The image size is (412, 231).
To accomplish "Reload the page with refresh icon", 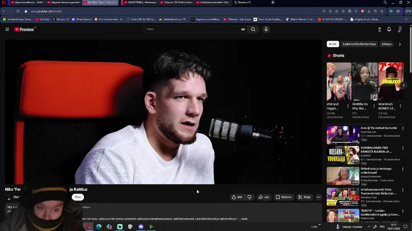I will click(x=18, y=11).
